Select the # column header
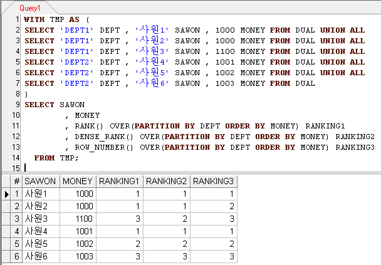 [16, 181]
